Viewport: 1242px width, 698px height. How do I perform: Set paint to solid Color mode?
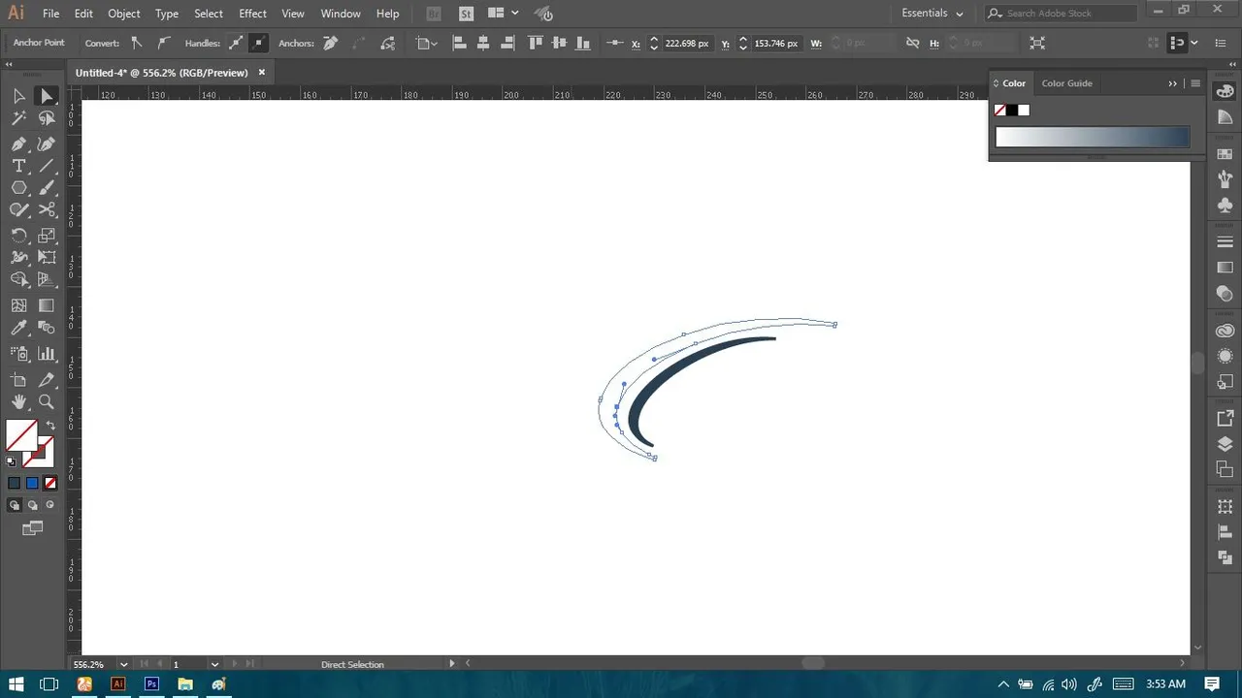point(14,483)
